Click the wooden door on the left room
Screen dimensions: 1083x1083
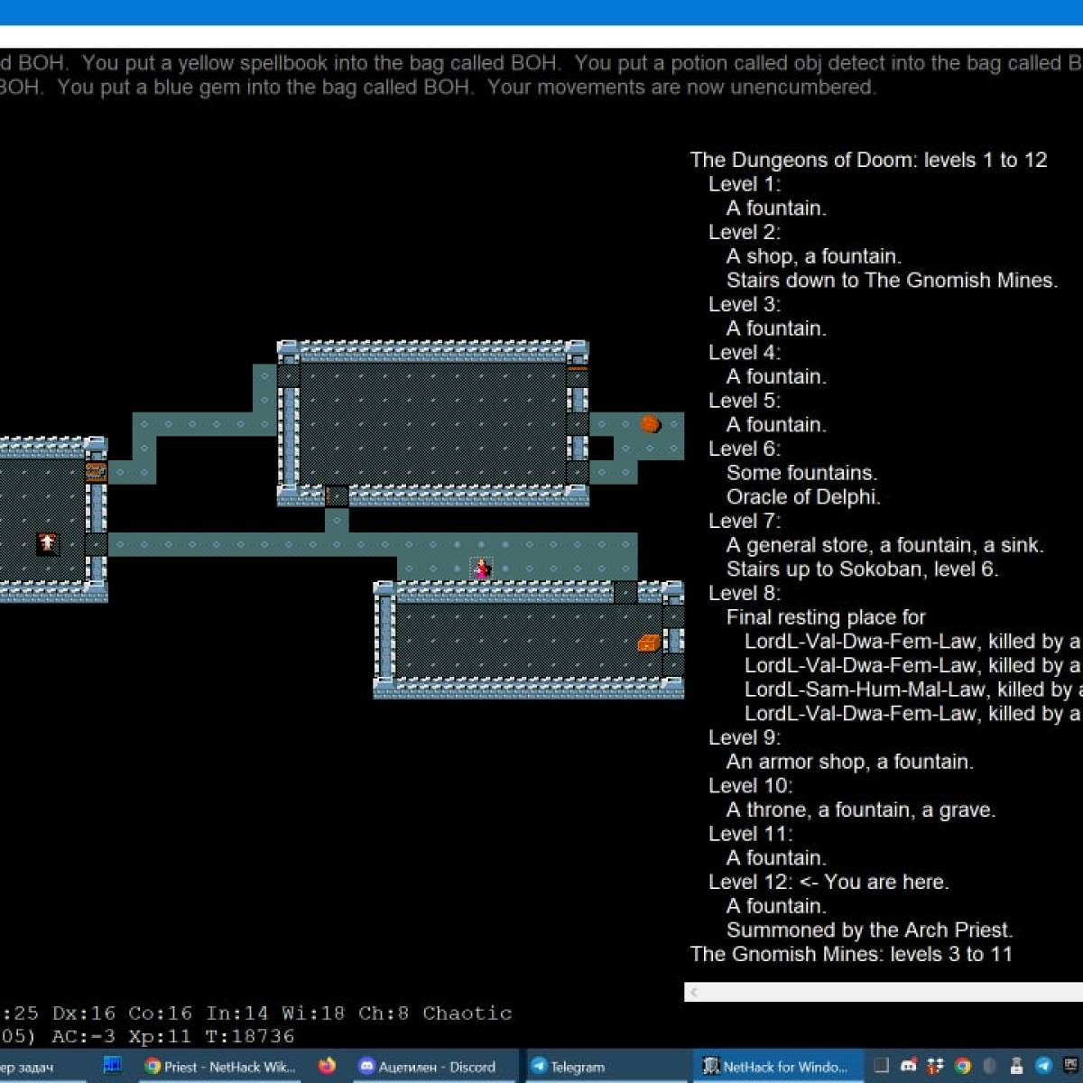[x=96, y=471]
